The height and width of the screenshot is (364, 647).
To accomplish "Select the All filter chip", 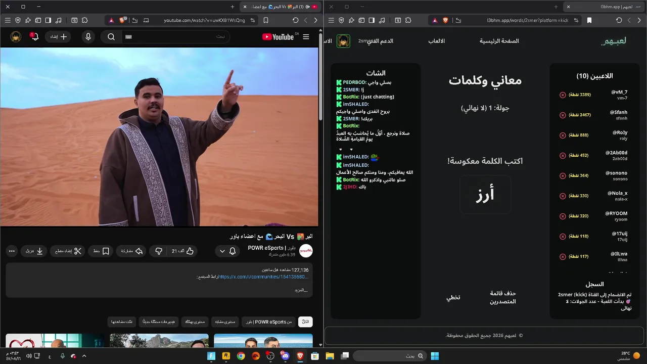I will coord(305,322).
